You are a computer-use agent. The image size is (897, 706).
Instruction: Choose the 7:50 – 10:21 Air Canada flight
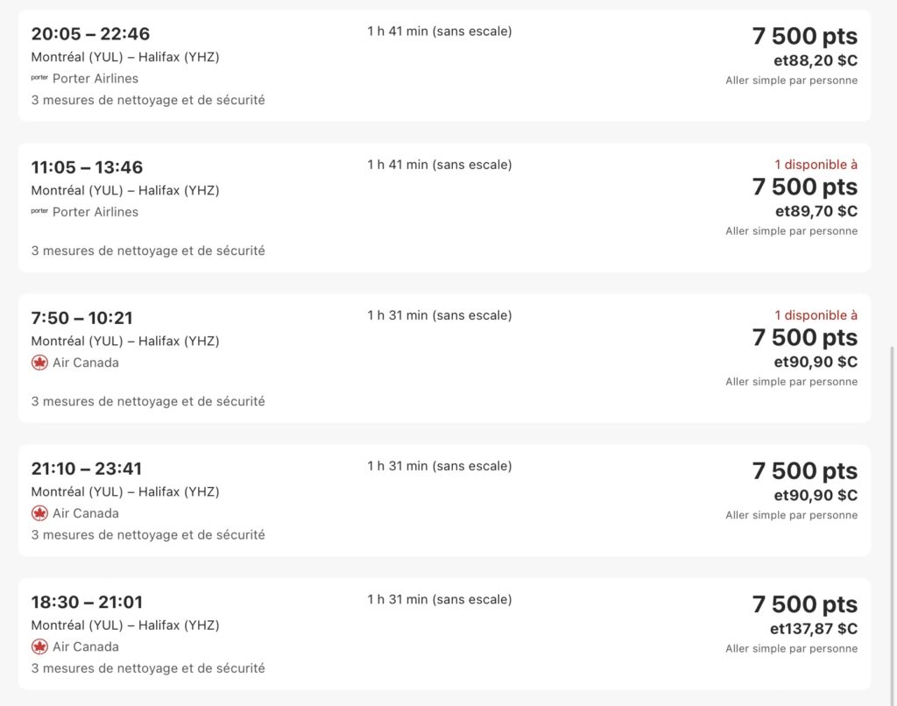coord(81,318)
